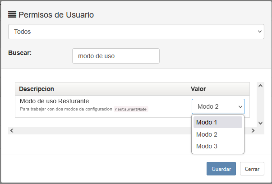Click the chevron arrow of the Todos selector
This screenshot has height=184, width=272.
pyautogui.click(x=260, y=32)
